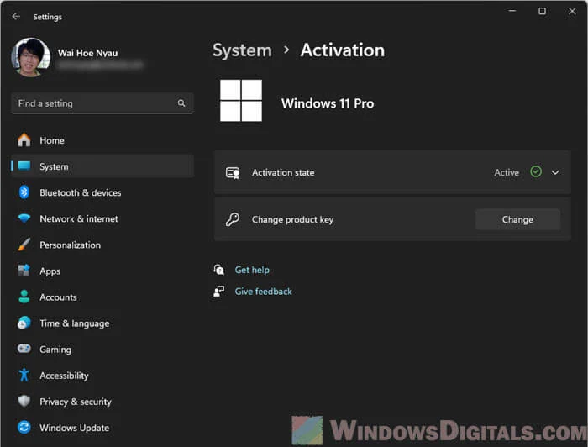The image size is (588, 447).
Task: Expand the Activation state chevron
Action: (x=555, y=172)
